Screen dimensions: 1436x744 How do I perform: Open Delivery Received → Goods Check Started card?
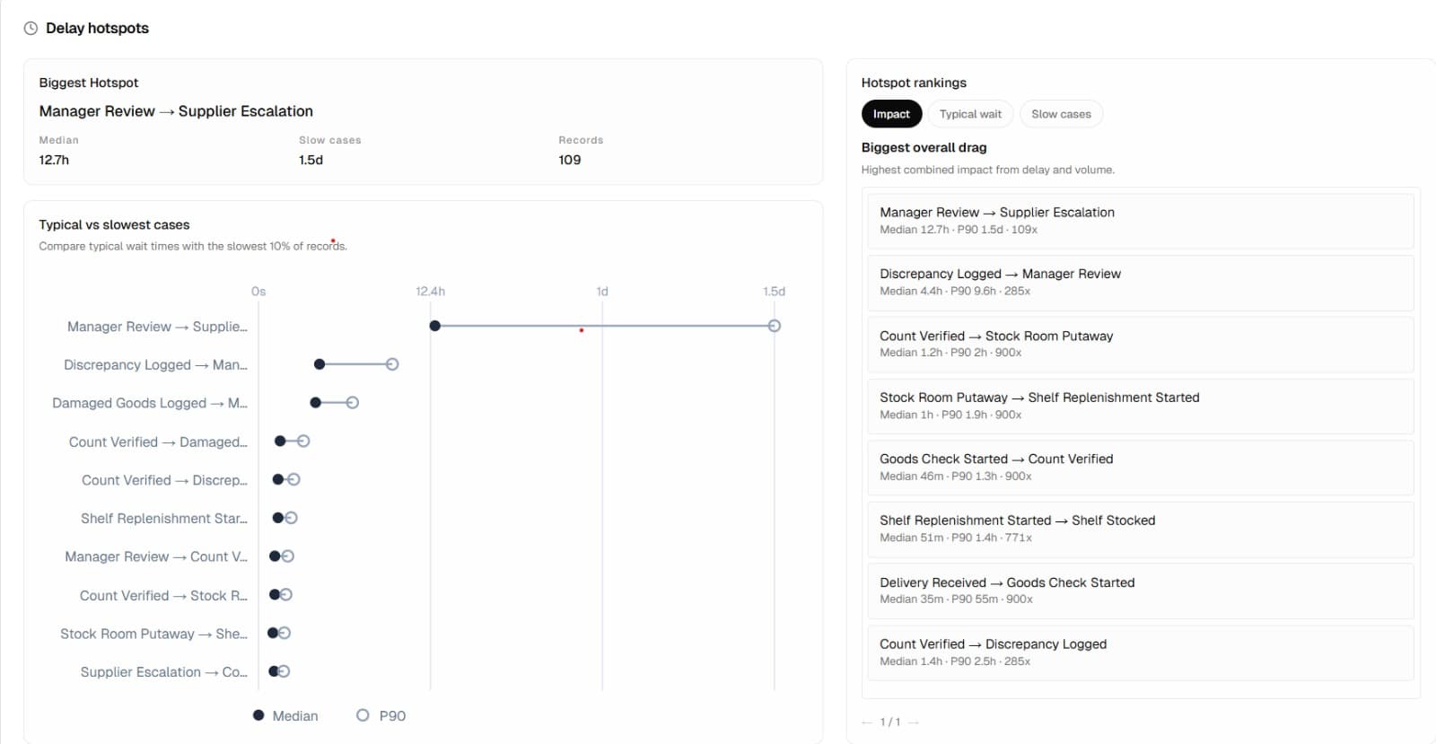pyautogui.click(x=1141, y=591)
